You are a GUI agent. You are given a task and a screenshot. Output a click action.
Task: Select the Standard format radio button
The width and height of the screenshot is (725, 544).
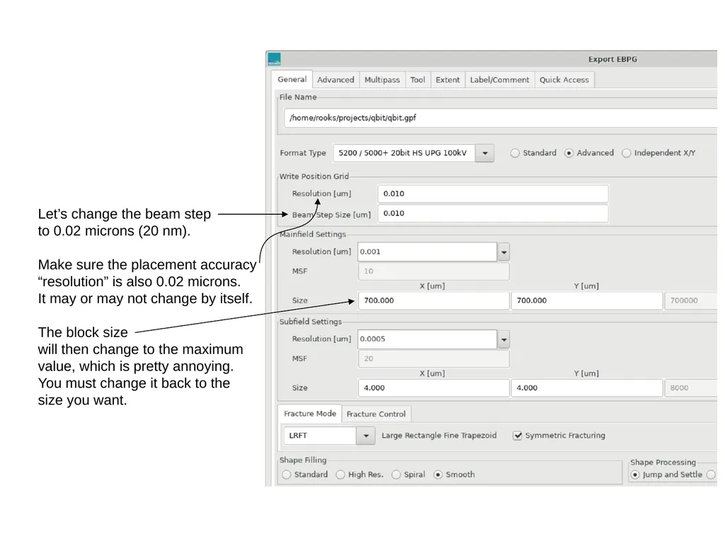click(x=515, y=153)
